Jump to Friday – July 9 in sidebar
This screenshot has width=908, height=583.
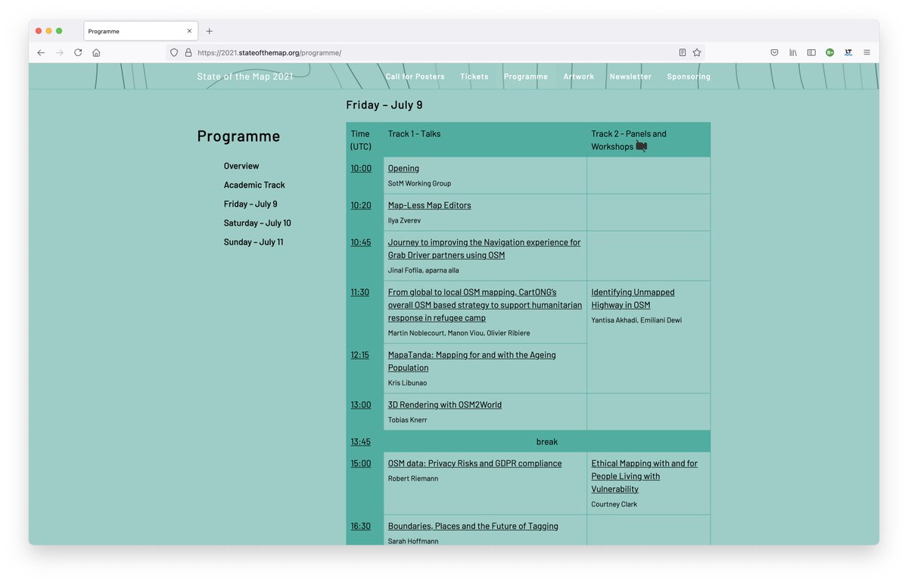(250, 204)
